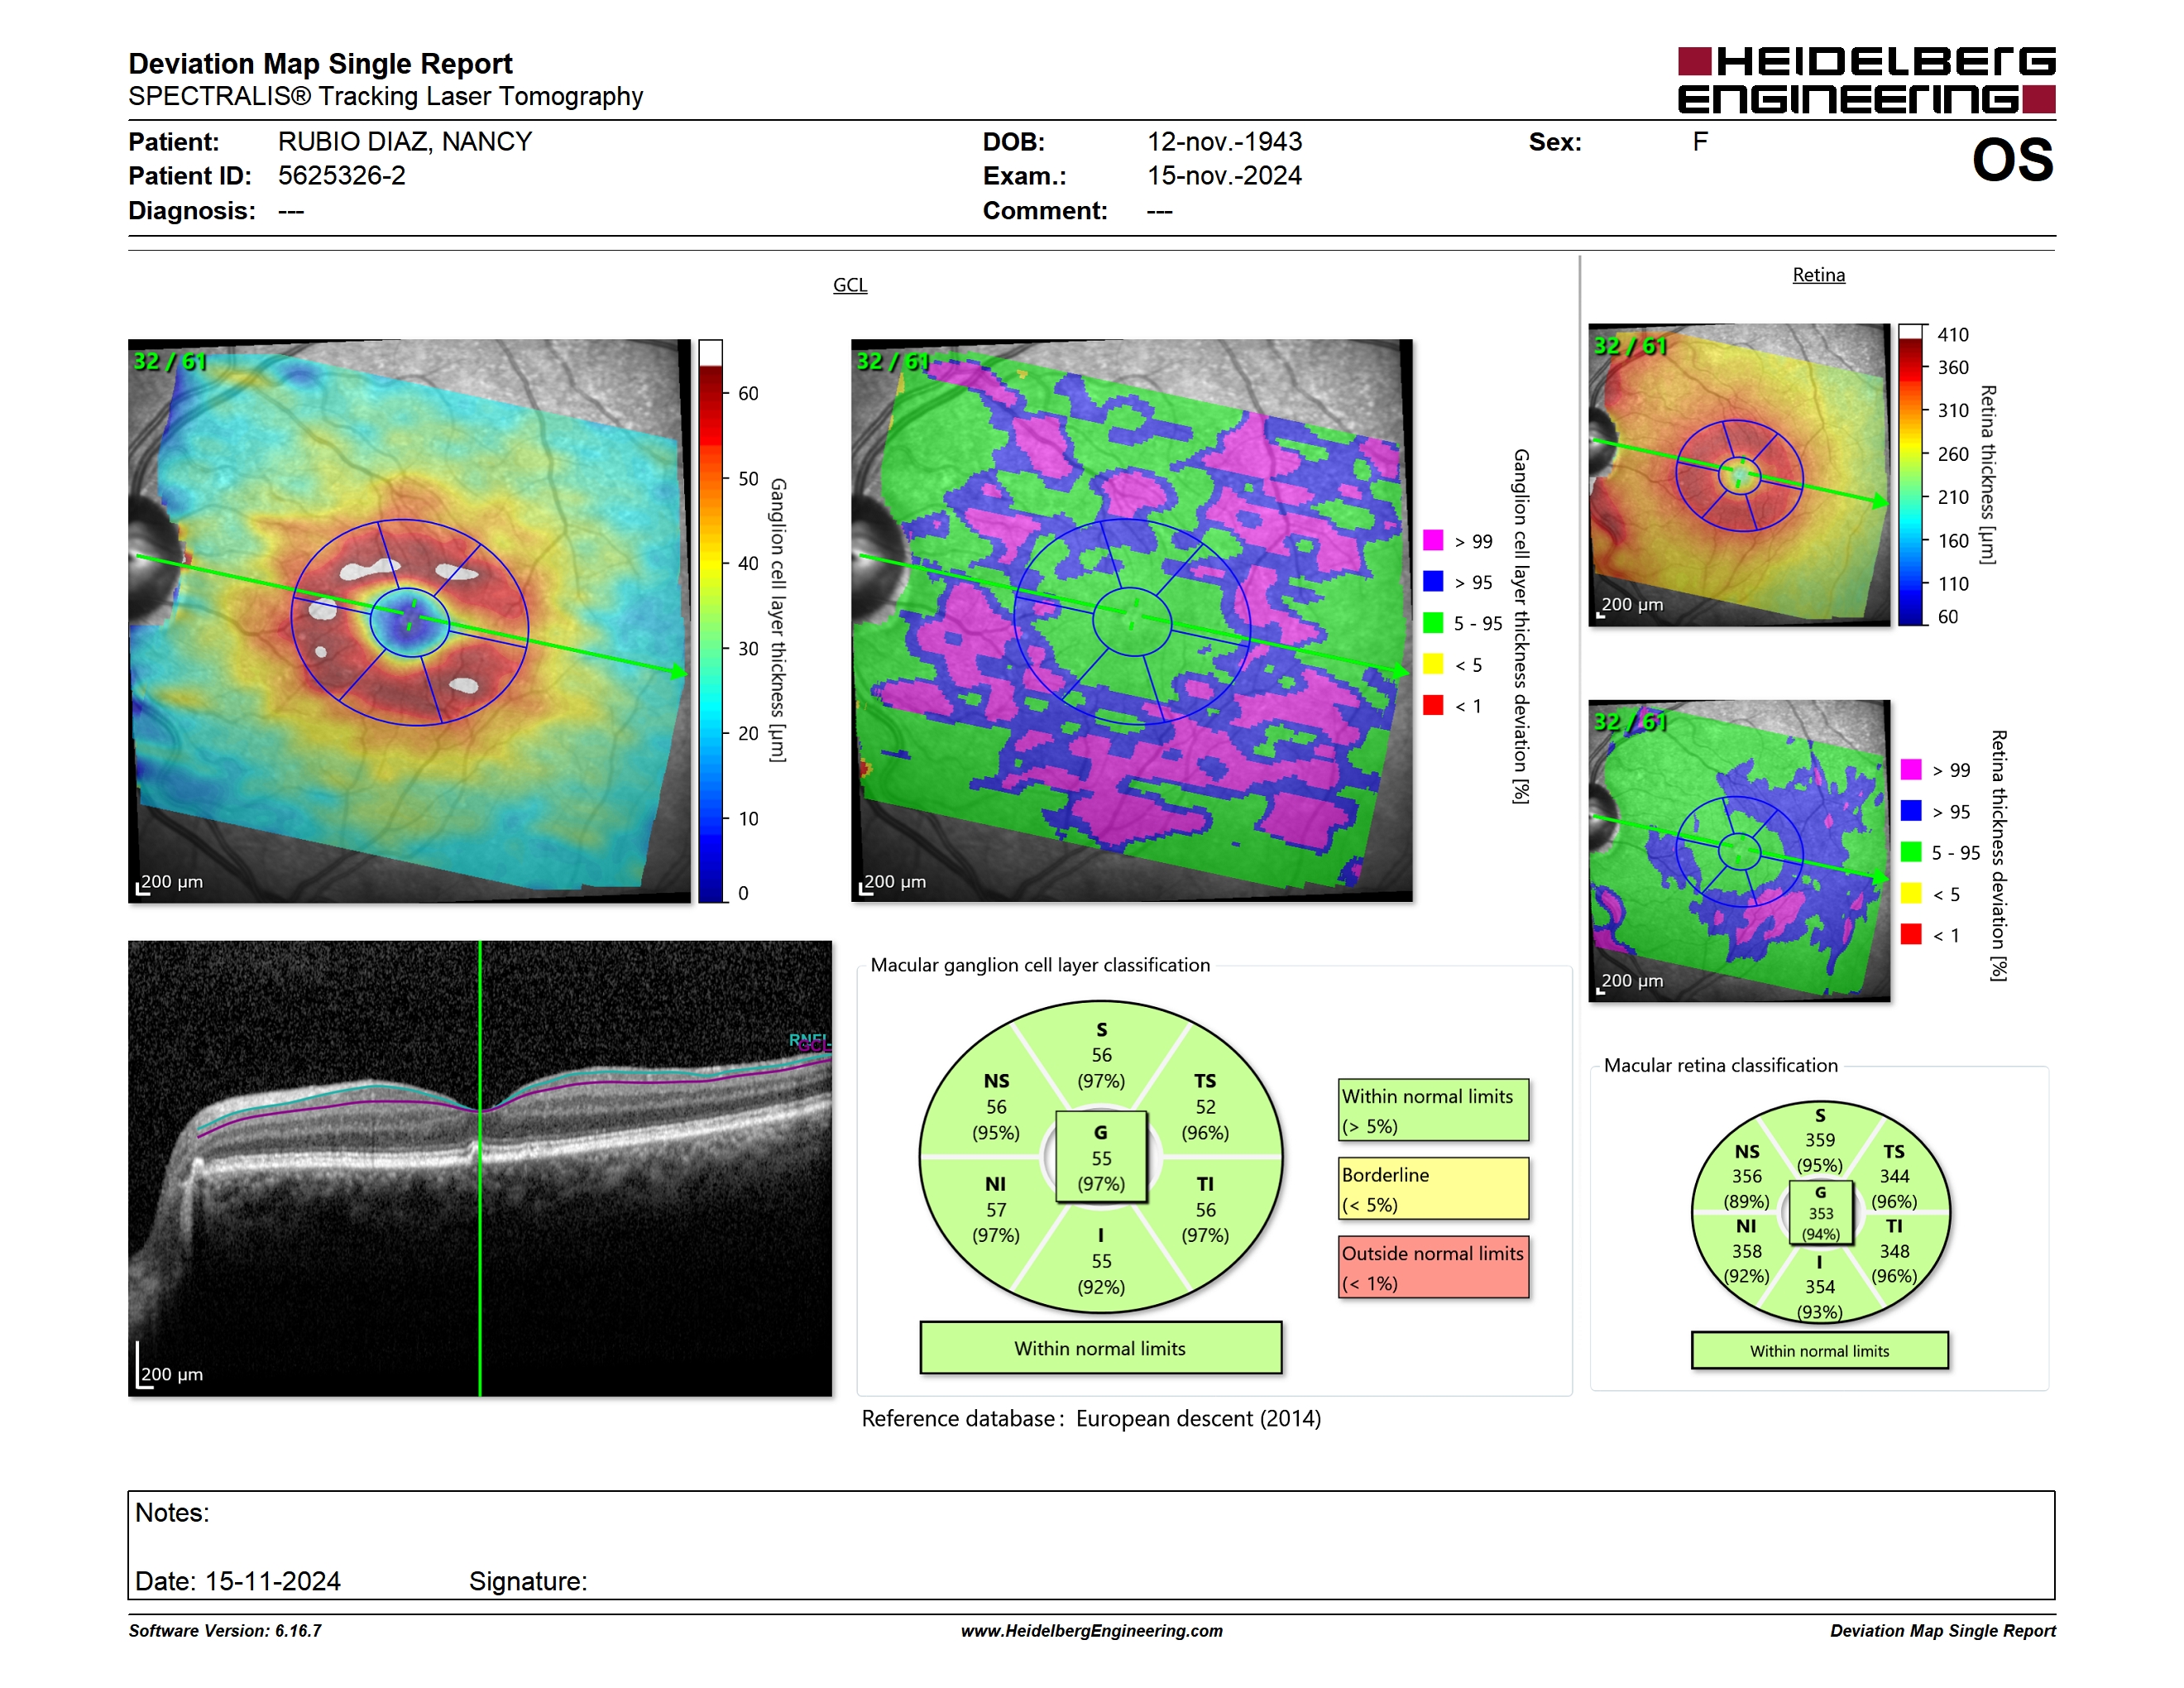Click the 'Macular retina classification' heading

1721,1066
